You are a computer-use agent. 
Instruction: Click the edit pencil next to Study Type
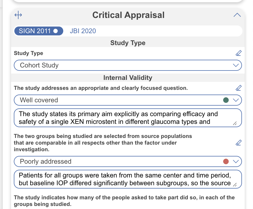(x=238, y=53)
